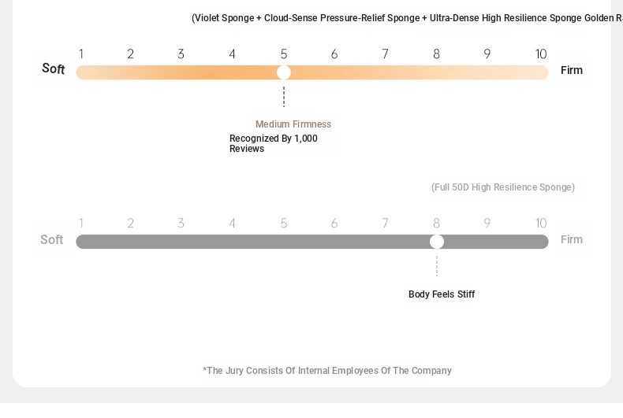The height and width of the screenshot is (418, 623).
Task: Click the Full 50D High Resilience Sponge caption
Action: (503, 187)
